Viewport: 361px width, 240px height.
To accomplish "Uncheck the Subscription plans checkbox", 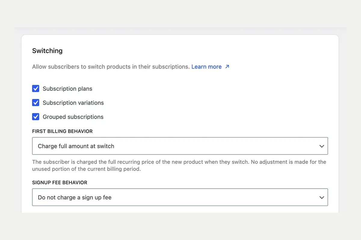I will [35, 88].
